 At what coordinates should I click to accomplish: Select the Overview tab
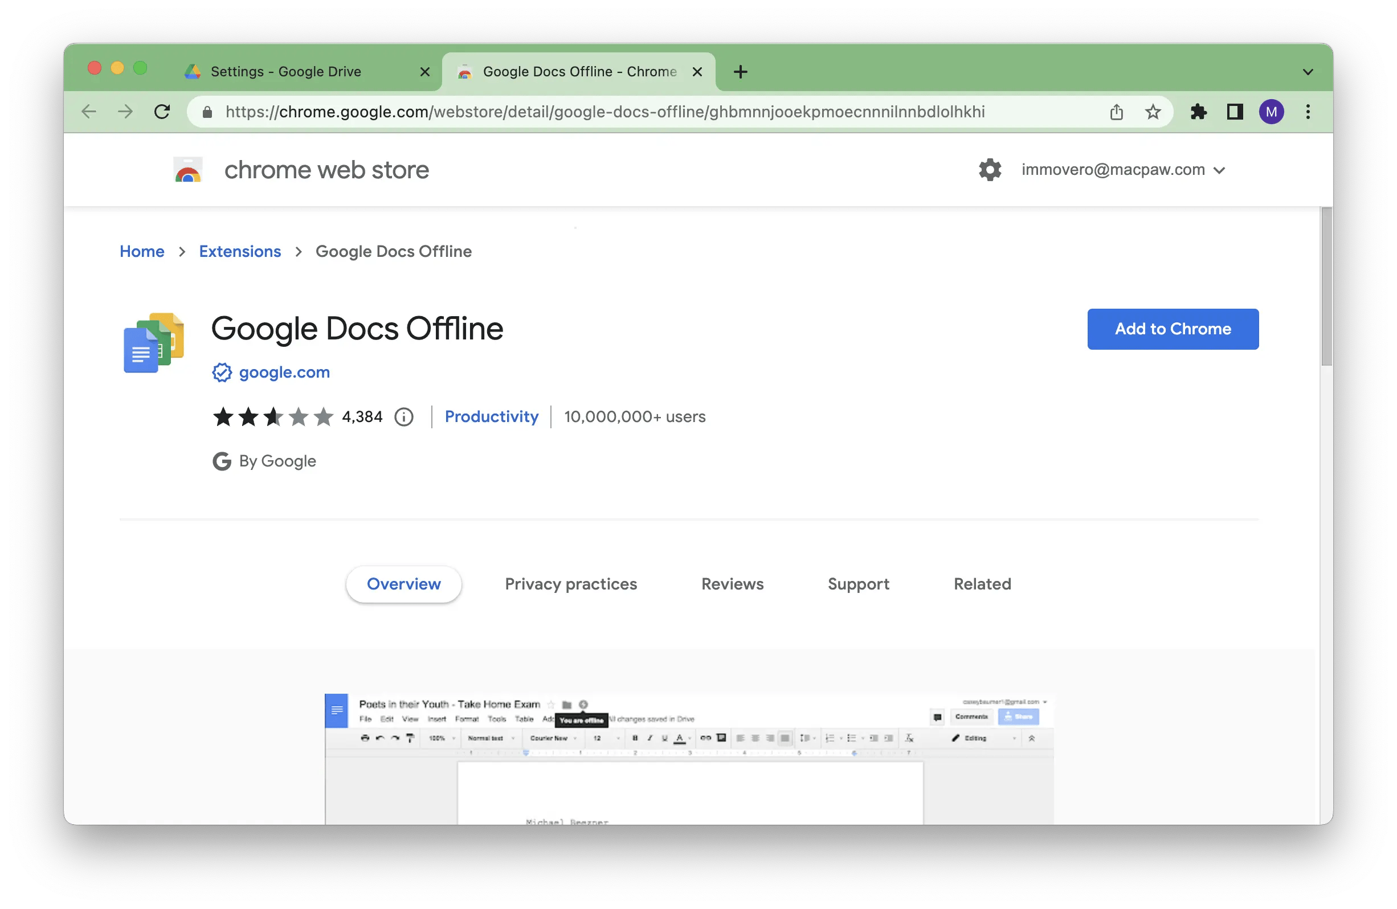pos(405,584)
